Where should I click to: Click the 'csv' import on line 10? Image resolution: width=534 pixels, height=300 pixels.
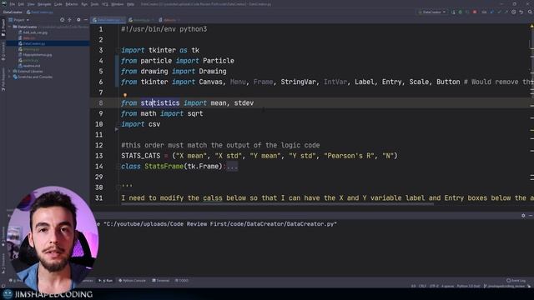[154, 124]
